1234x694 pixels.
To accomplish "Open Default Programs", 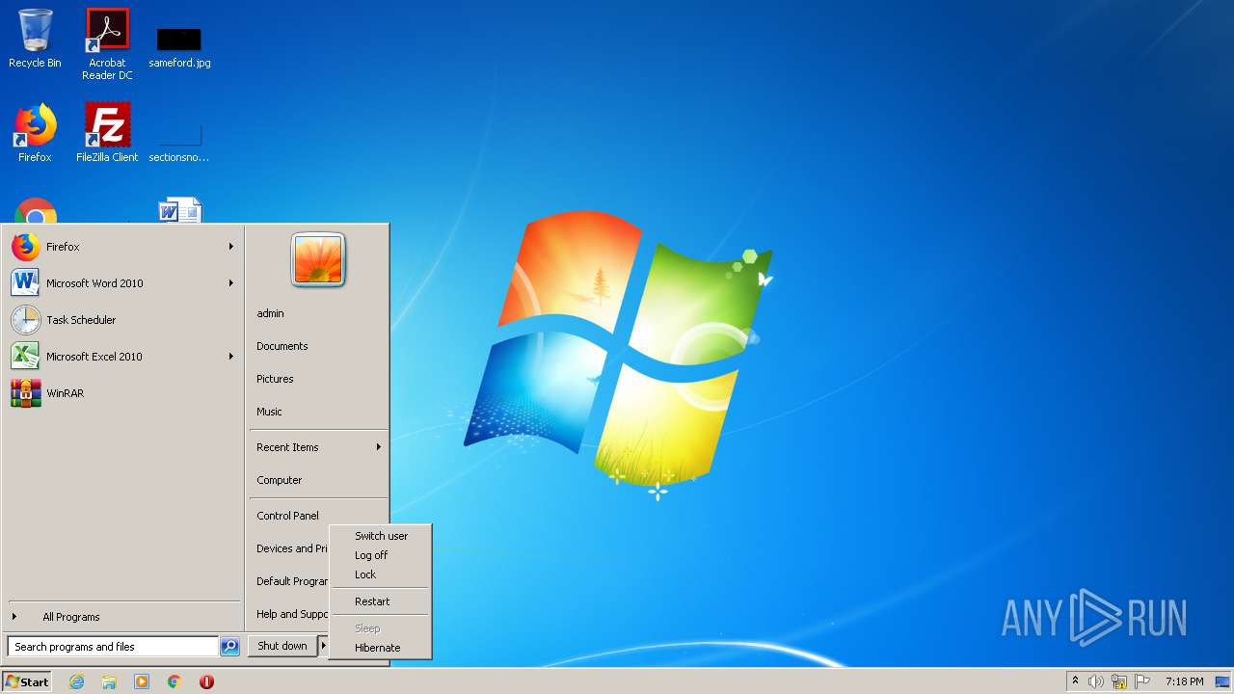I will 290,581.
